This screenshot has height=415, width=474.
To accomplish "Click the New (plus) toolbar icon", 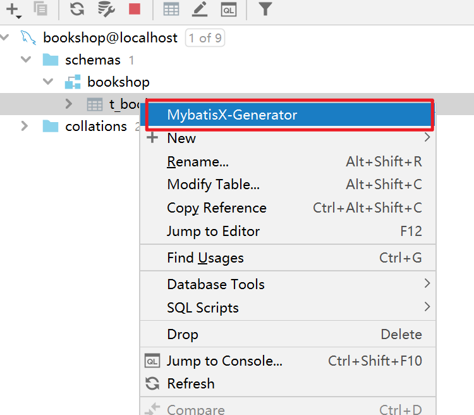I will [x=13, y=9].
